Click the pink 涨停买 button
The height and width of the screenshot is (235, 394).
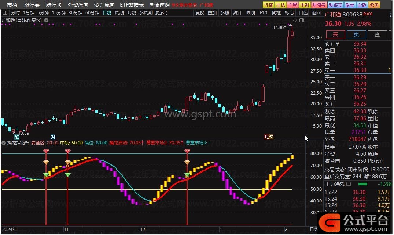click(x=319, y=5)
